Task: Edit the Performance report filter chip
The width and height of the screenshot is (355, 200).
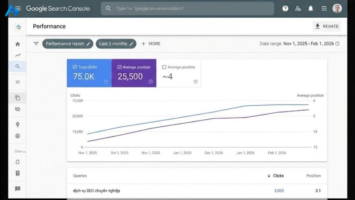Action: 68,44
